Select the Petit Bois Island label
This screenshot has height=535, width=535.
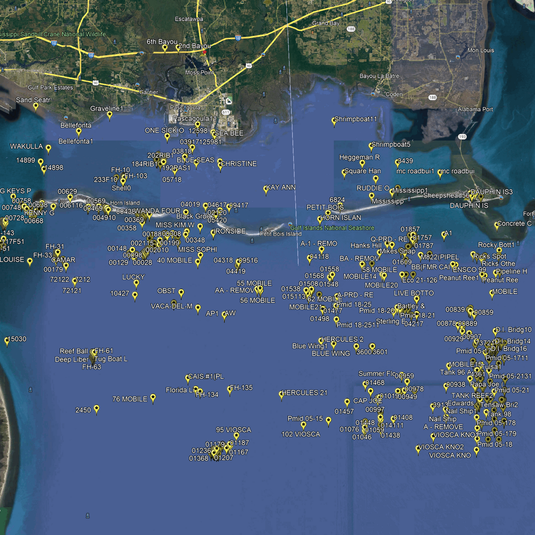tap(281, 234)
